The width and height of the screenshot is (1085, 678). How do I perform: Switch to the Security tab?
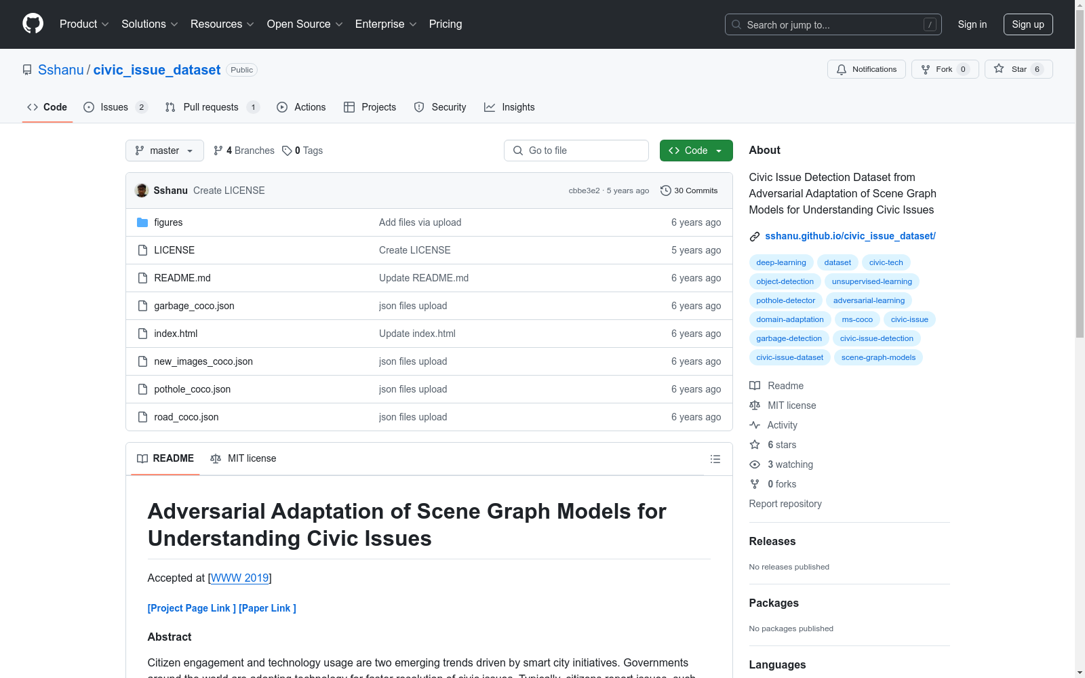pos(440,107)
